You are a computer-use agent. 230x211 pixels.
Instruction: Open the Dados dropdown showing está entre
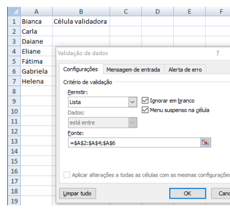point(102,123)
